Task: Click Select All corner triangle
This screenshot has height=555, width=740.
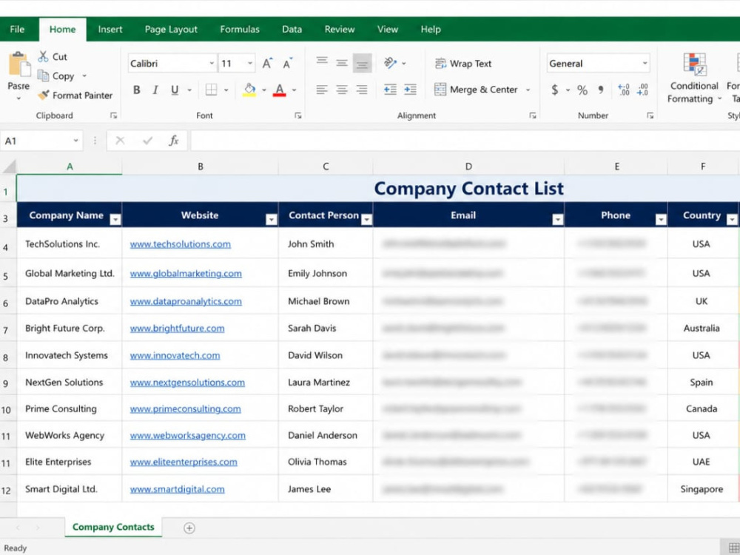Action: pyautogui.click(x=8, y=166)
